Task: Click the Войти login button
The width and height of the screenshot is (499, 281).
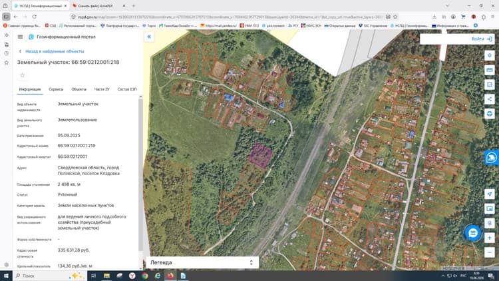Action: coord(482,39)
